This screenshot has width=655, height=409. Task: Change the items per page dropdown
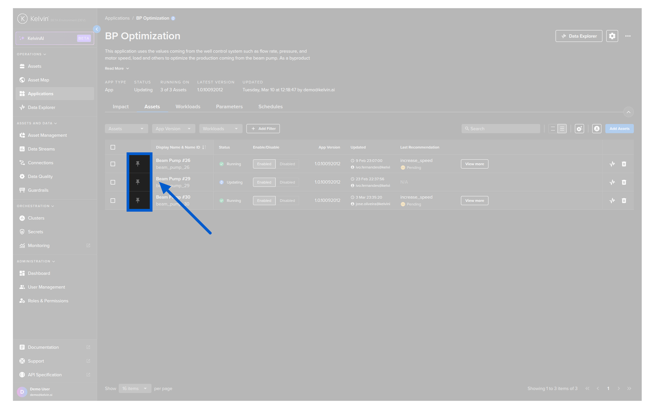pos(135,389)
